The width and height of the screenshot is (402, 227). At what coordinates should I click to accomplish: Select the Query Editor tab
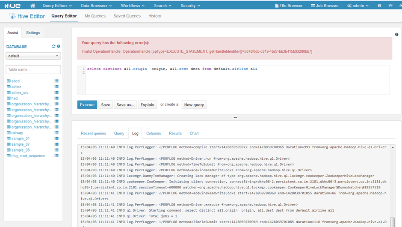click(x=64, y=16)
